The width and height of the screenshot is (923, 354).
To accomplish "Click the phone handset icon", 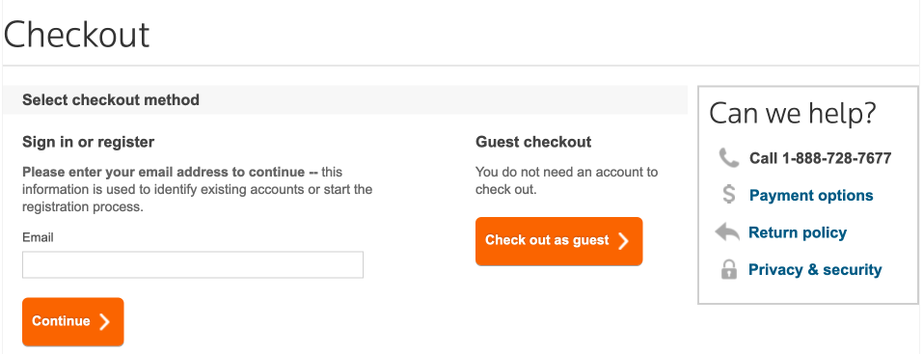I will tap(729, 158).
